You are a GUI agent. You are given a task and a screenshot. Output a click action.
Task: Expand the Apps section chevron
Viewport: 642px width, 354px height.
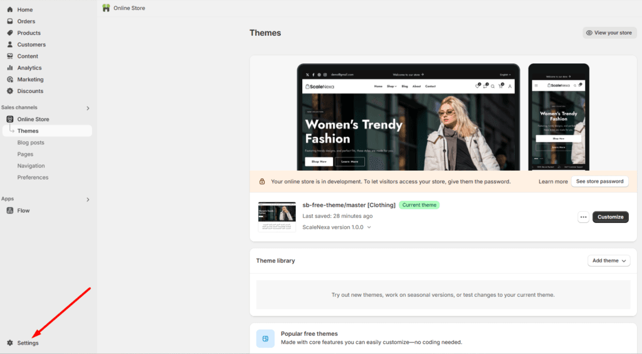coord(88,200)
